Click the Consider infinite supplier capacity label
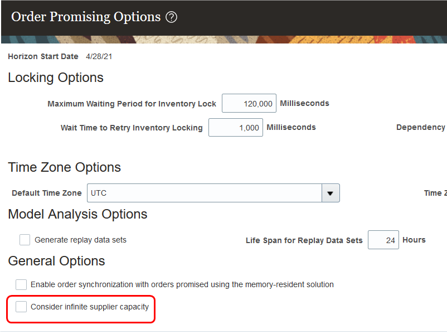447x334 pixels. pyautogui.click(x=90, y=307)
